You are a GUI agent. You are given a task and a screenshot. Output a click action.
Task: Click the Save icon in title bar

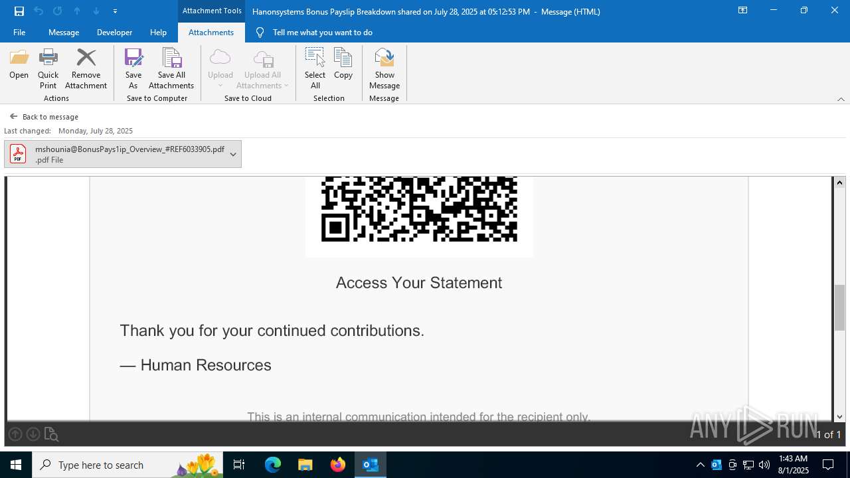19,11
